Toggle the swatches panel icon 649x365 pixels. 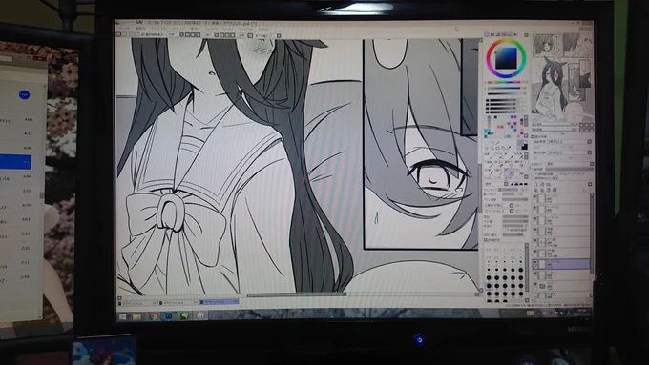pyautogui.click(x=509, y=34)
